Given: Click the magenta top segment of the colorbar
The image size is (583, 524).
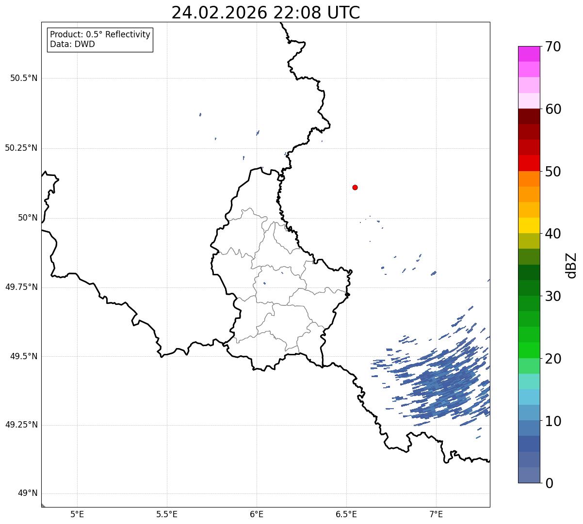Looking at the screenshot, I should point(529,54).
